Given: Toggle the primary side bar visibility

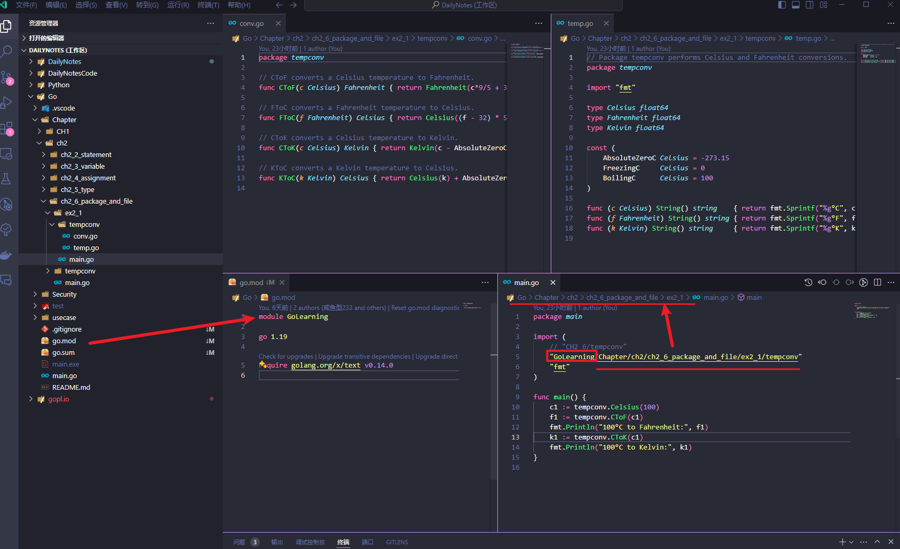Looking at the screenshot, I should click(x=782, y=5).
